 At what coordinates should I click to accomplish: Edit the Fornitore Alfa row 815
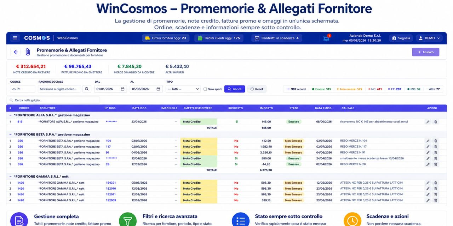(428, 122)
